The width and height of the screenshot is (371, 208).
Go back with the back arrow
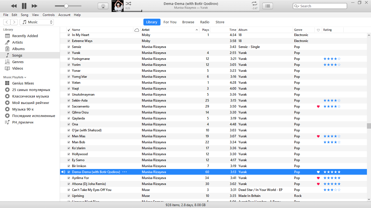[x=7, y=22]
